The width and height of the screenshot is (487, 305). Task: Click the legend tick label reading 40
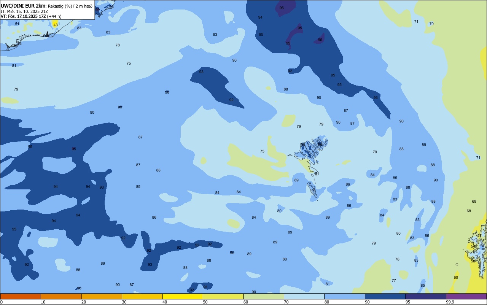[165, 302]
